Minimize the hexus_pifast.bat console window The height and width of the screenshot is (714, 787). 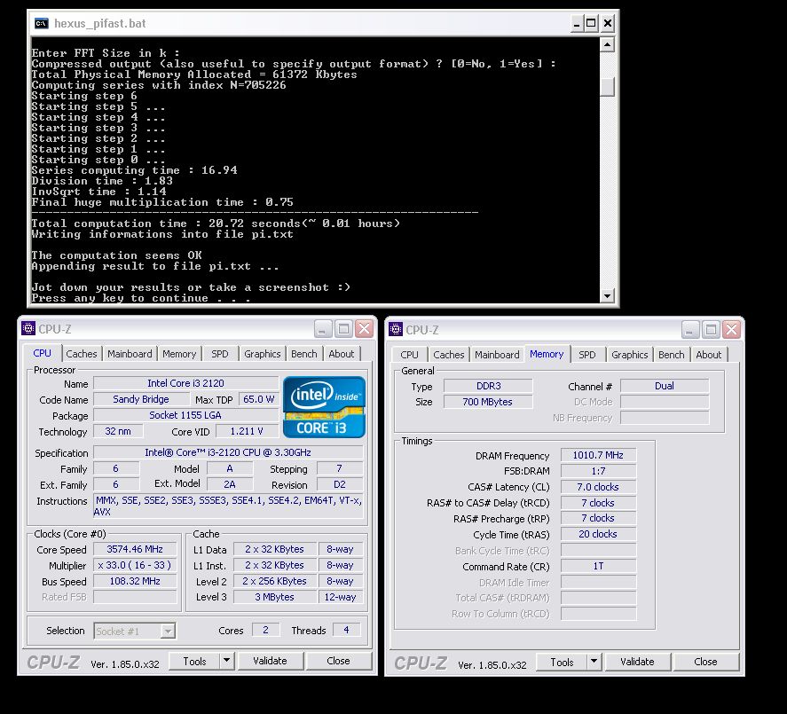577,23
